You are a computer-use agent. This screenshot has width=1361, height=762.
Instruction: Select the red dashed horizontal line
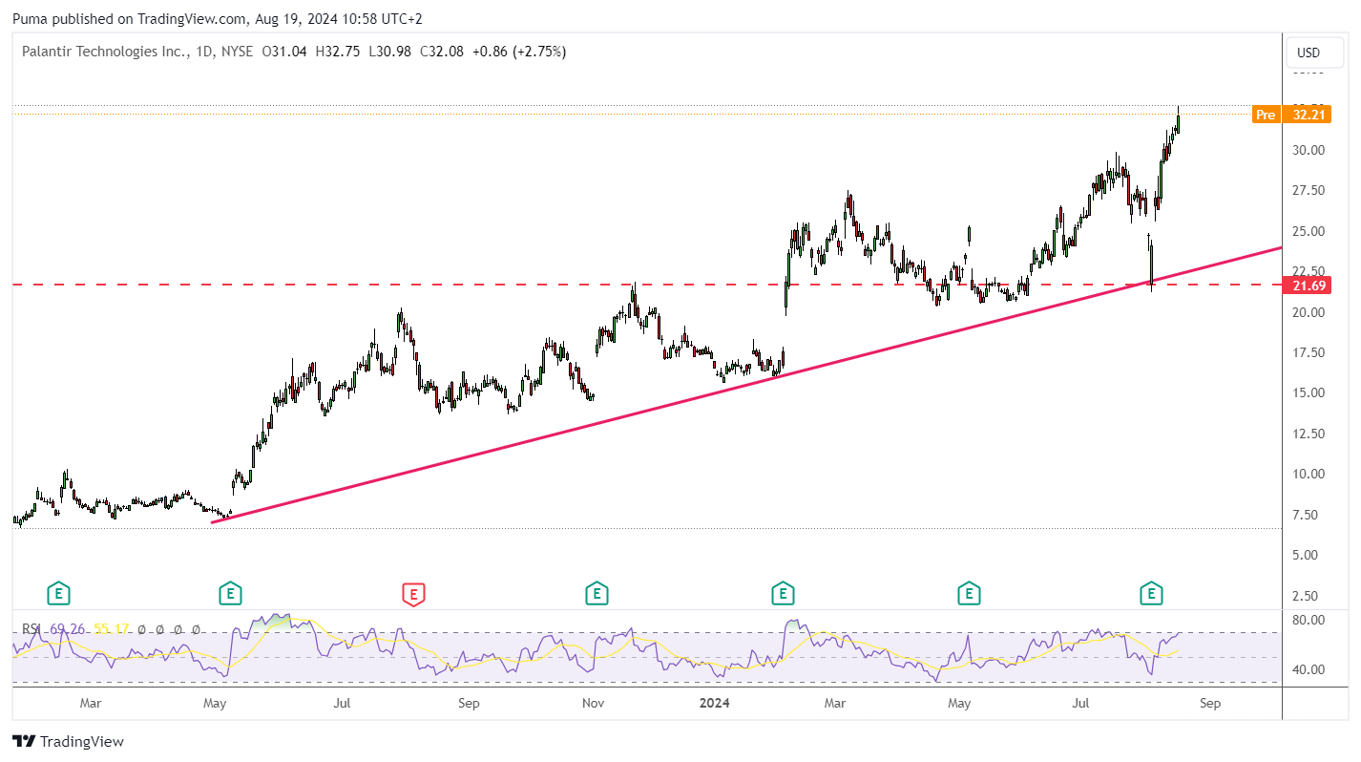click(645, 285)
